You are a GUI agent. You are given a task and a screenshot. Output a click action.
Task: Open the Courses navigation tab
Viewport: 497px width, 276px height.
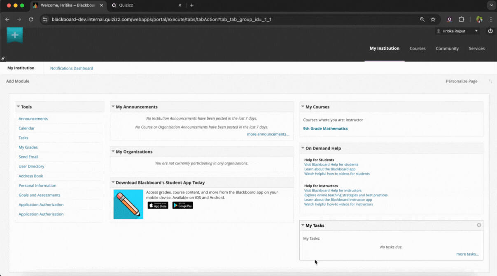tap(418, 48)
